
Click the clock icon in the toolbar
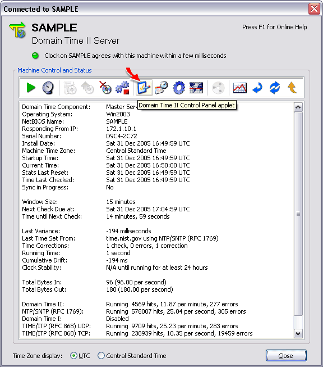[48, 88]
